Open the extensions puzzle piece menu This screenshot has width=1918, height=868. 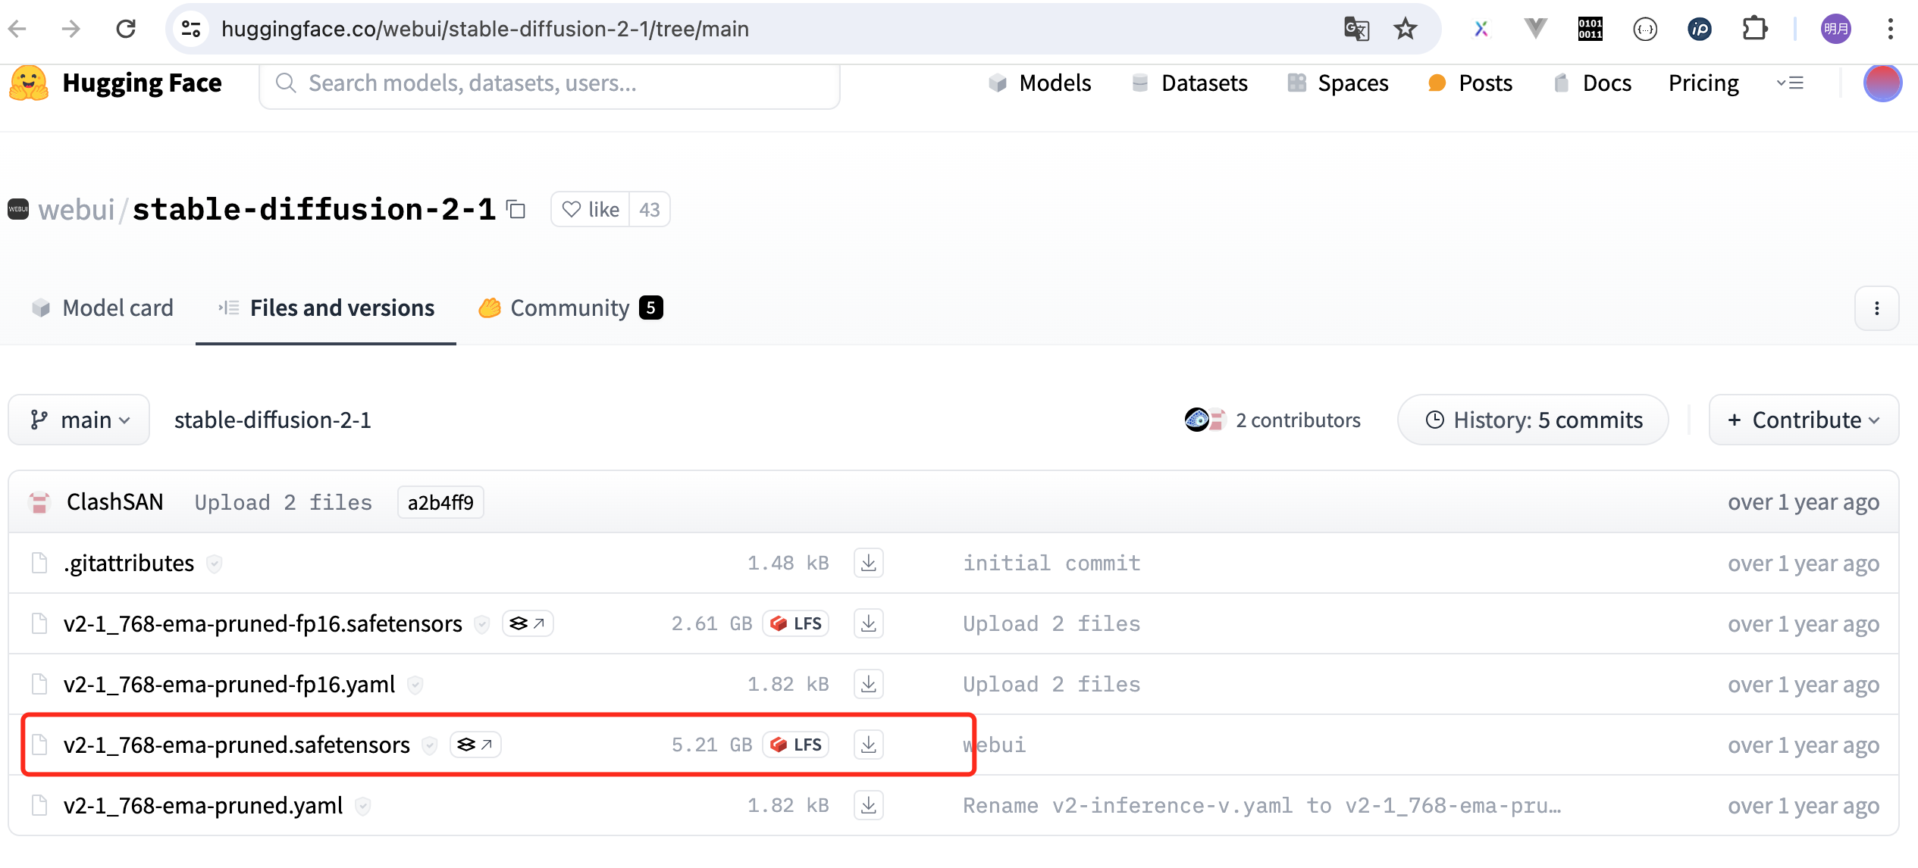coord(1754,29)
